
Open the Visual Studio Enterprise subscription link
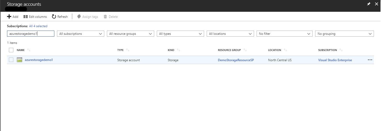pyautogui.click(x=335, y=60)
